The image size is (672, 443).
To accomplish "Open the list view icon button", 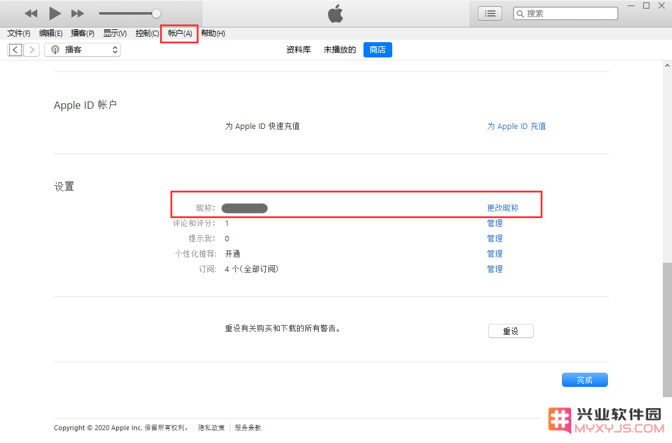I will tap(490, 13).
